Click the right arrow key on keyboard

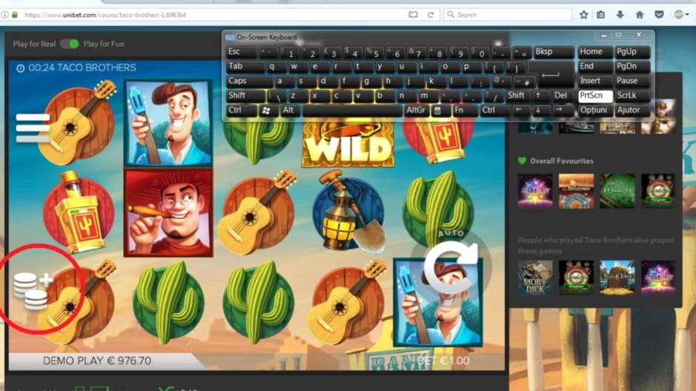[x=563, y=111]
